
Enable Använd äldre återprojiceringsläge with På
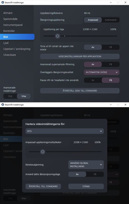pos(95,174)
